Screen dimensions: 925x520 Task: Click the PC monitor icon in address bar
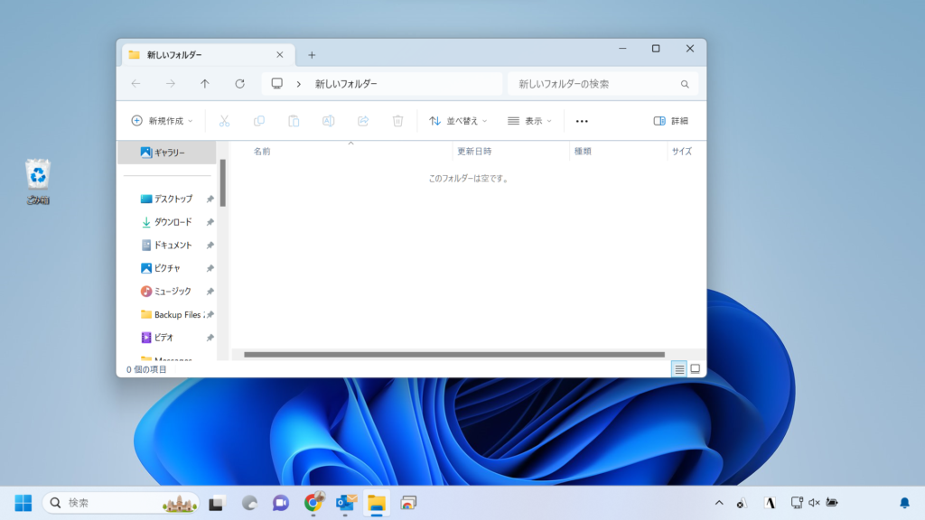coord(276,83)
